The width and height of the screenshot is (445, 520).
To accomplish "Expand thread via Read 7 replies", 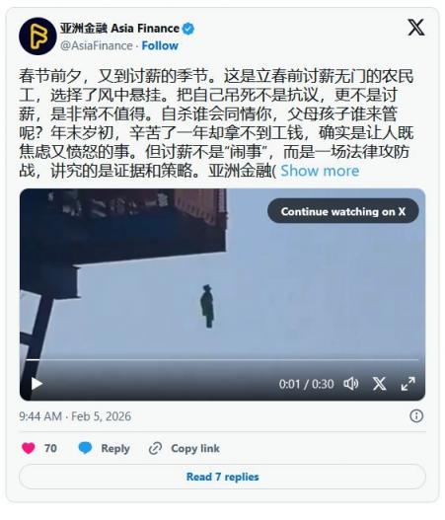I will tap(223, 477).
